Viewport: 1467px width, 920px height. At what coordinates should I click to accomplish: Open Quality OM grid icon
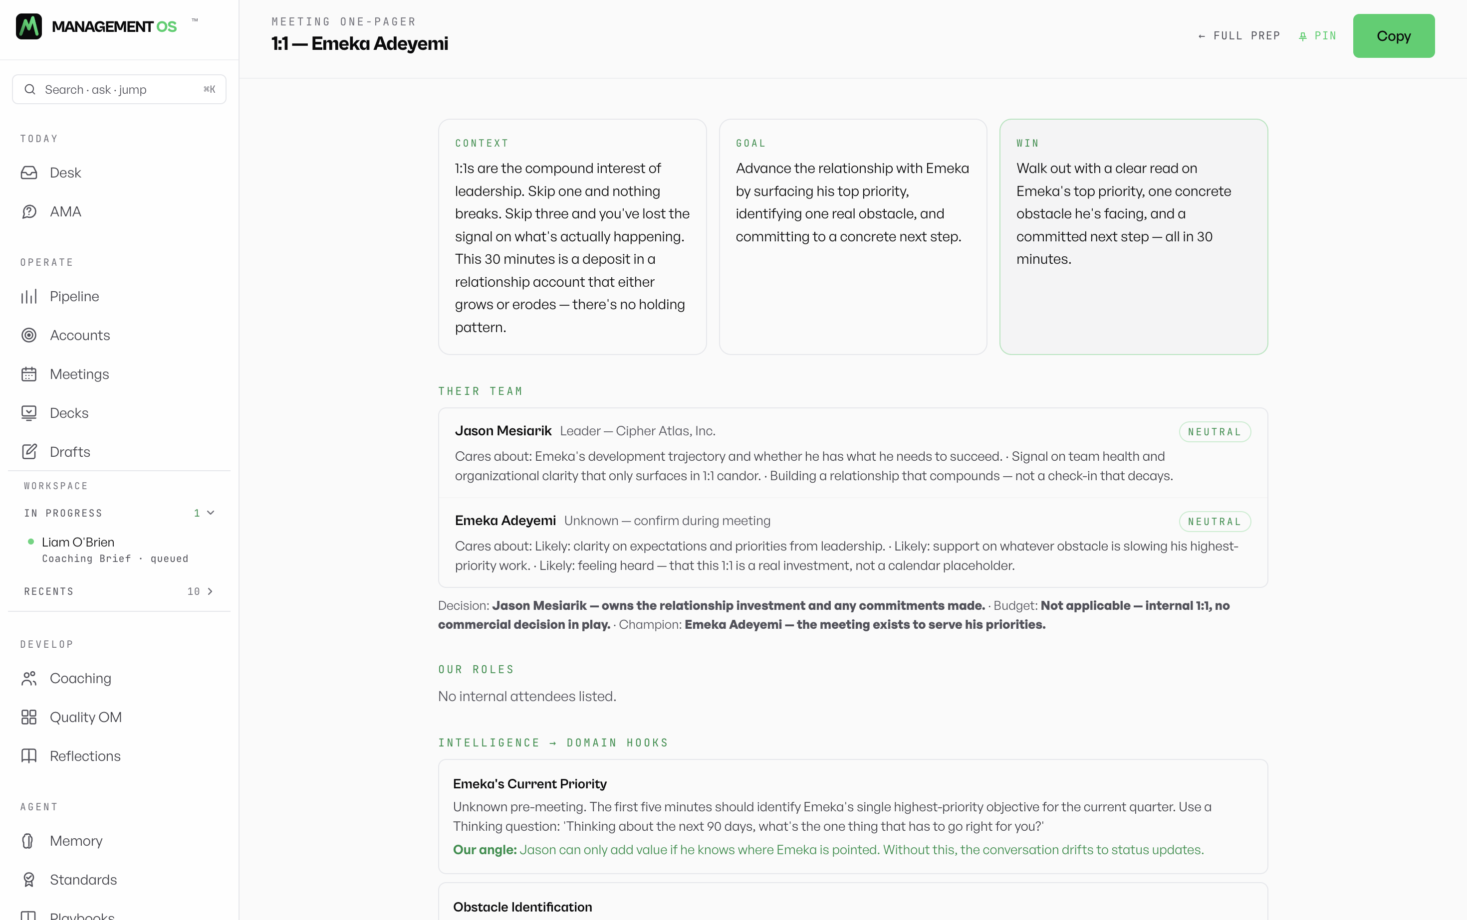pyautogui.click(x=28, y=718)
